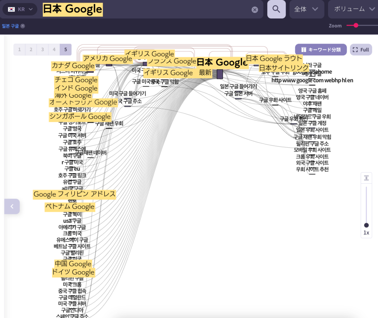The height and width of the screenshot is (318, 378).
Task: Click the 필리핀 구글 주소 keyword
Action: (x=312, y=144)
